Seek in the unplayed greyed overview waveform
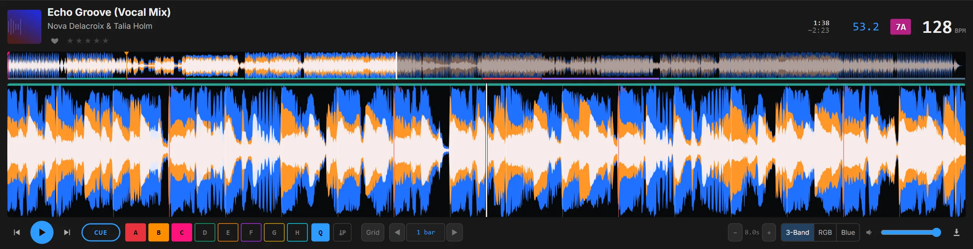Image resolution: width=973 pixels, height=249 pixels. coord(681,65)
